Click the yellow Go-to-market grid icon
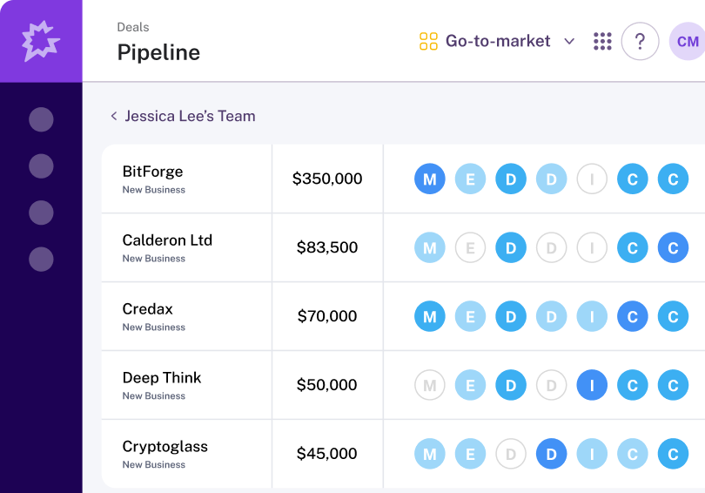 [x=428, y=41]
